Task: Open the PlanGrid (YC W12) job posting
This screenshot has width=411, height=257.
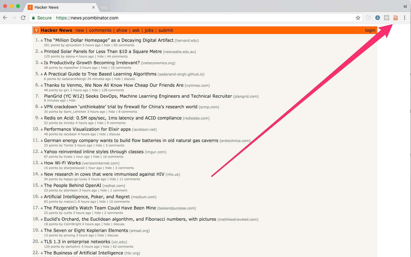Action: (138, 96)
